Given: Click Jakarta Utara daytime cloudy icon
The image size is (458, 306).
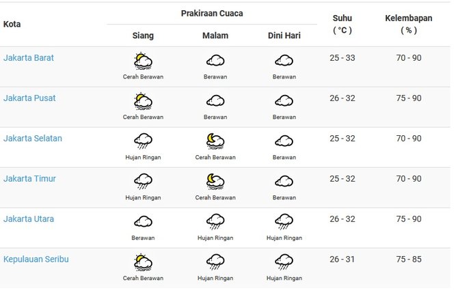Looking at the screenshot, I should [143, 222].
